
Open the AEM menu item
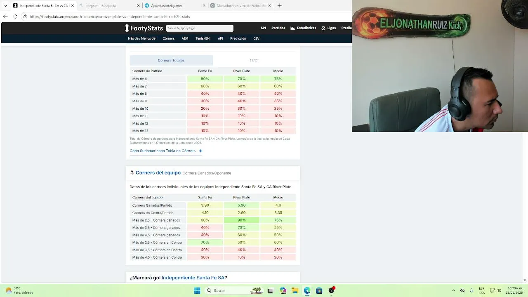(x=185, y=38)
